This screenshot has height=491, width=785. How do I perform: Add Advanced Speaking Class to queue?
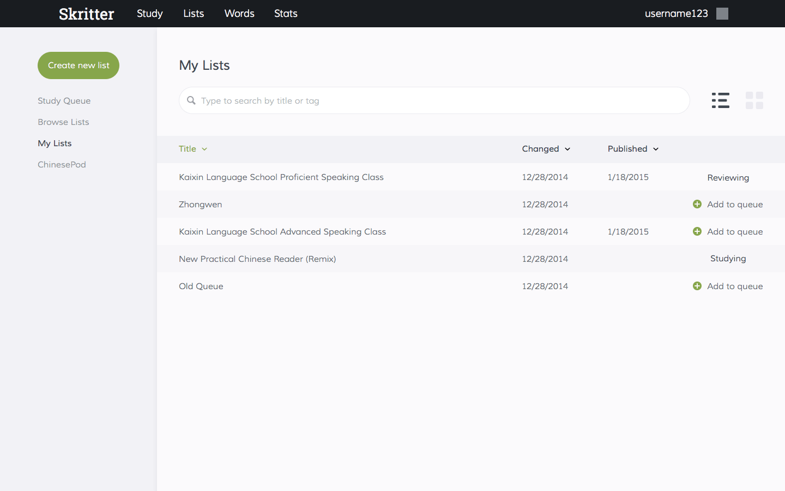tap(735, 232)
